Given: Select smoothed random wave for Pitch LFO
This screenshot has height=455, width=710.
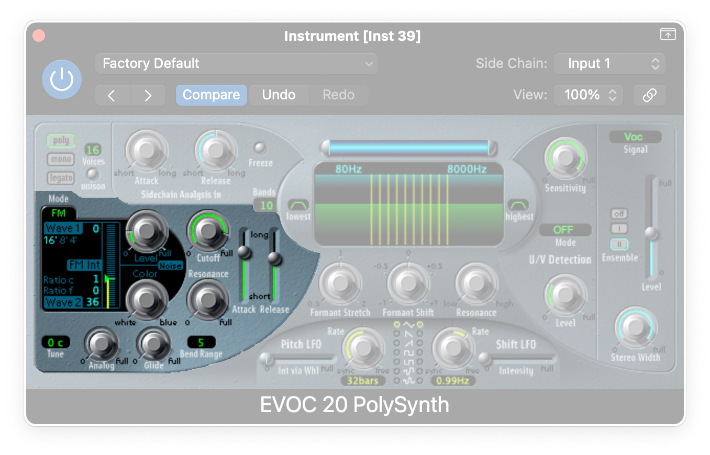Looking at the screenshot, I should (x=396, y=381).
